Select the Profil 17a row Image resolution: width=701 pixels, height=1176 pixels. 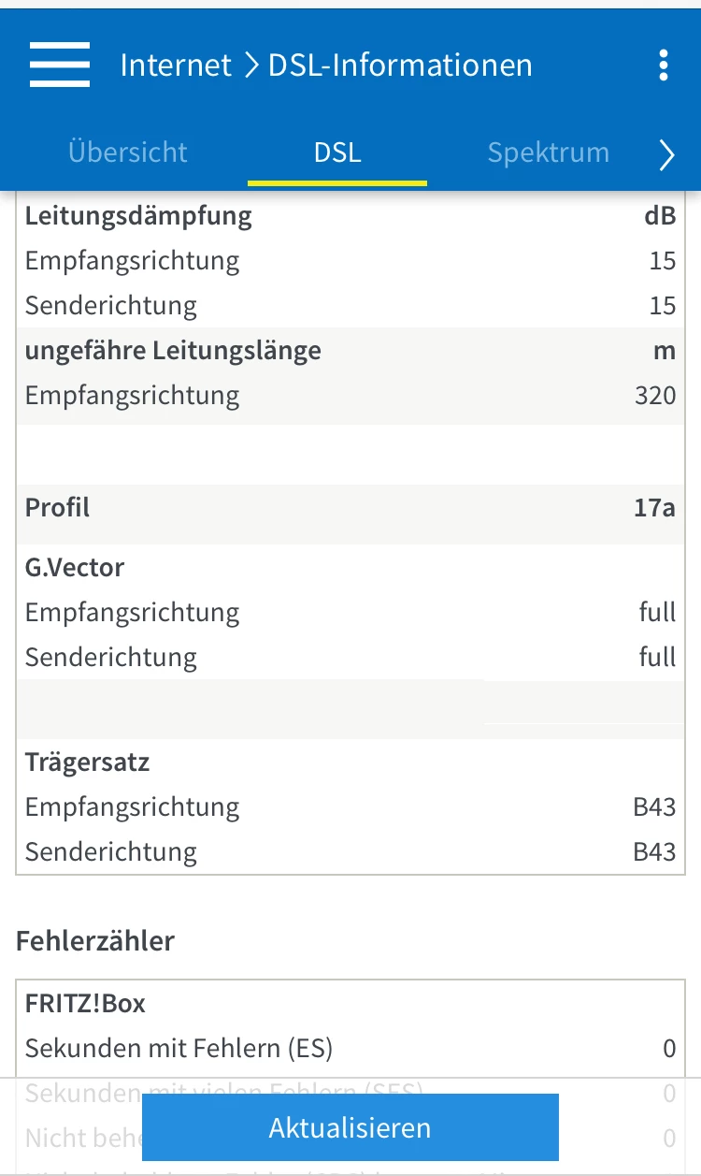click(350, 508)
